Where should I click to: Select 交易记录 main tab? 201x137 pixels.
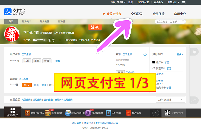click(x=137, y=14)
